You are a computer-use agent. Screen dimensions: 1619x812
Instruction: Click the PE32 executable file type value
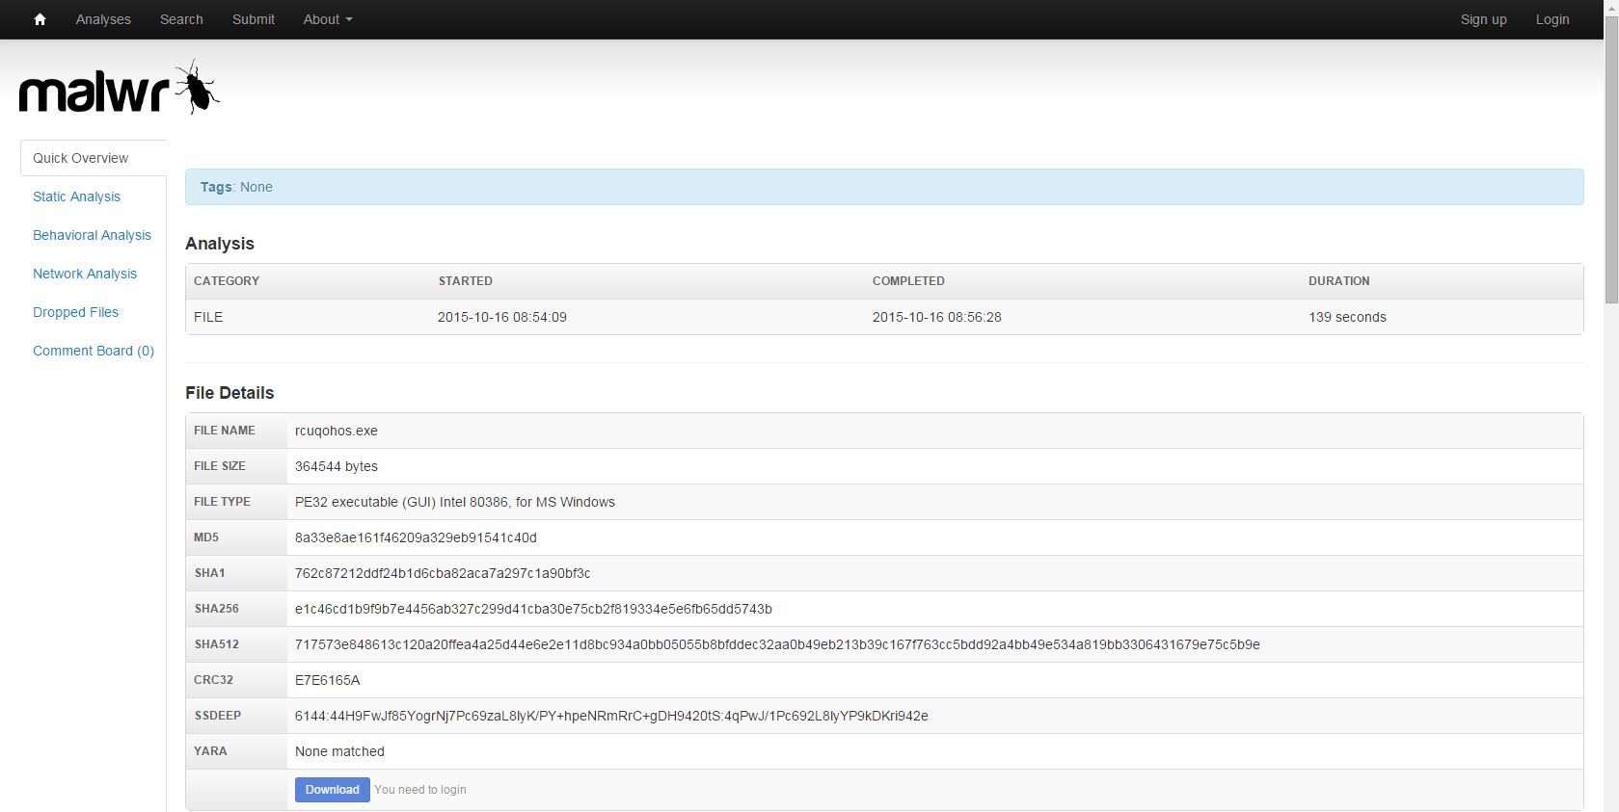pyautogui.click(x=455, y=502)
